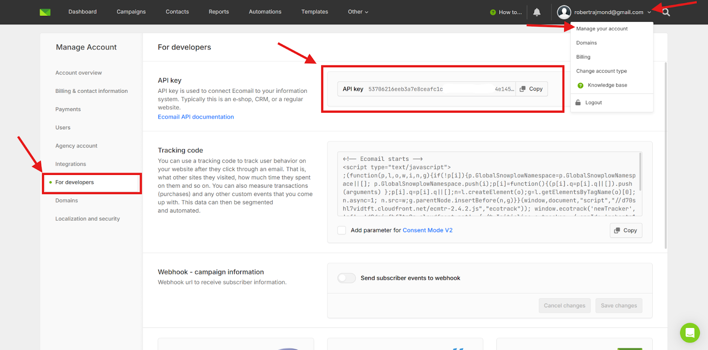Click the Tracking code section heading
The width and height of the screenshot is (708, 350).
tap(181, 150)
